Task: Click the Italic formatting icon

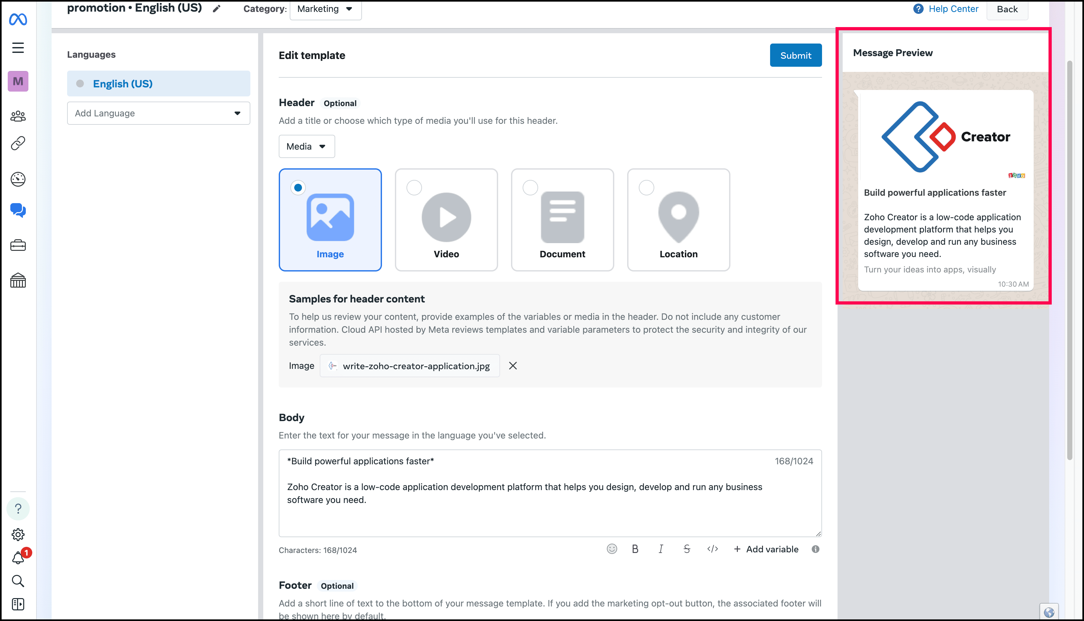Action: (x=661, y=549)
